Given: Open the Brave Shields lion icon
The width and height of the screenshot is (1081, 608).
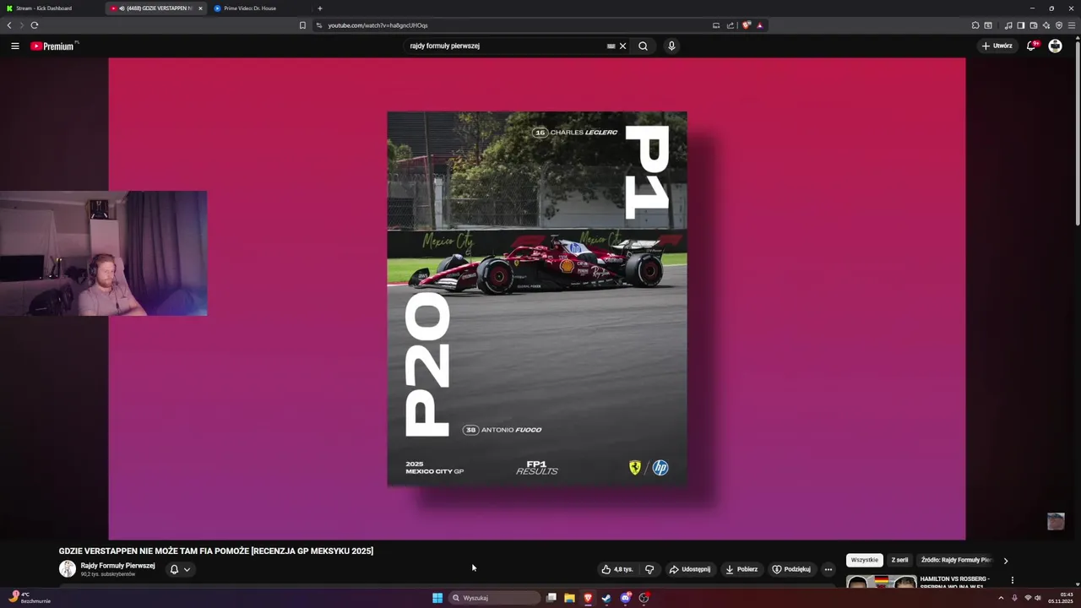Looking at the screenshot, I should tap(746, 25).
